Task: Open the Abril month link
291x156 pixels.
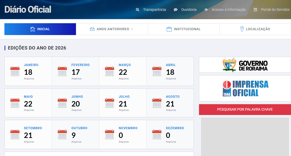Action: click(171, 65)
